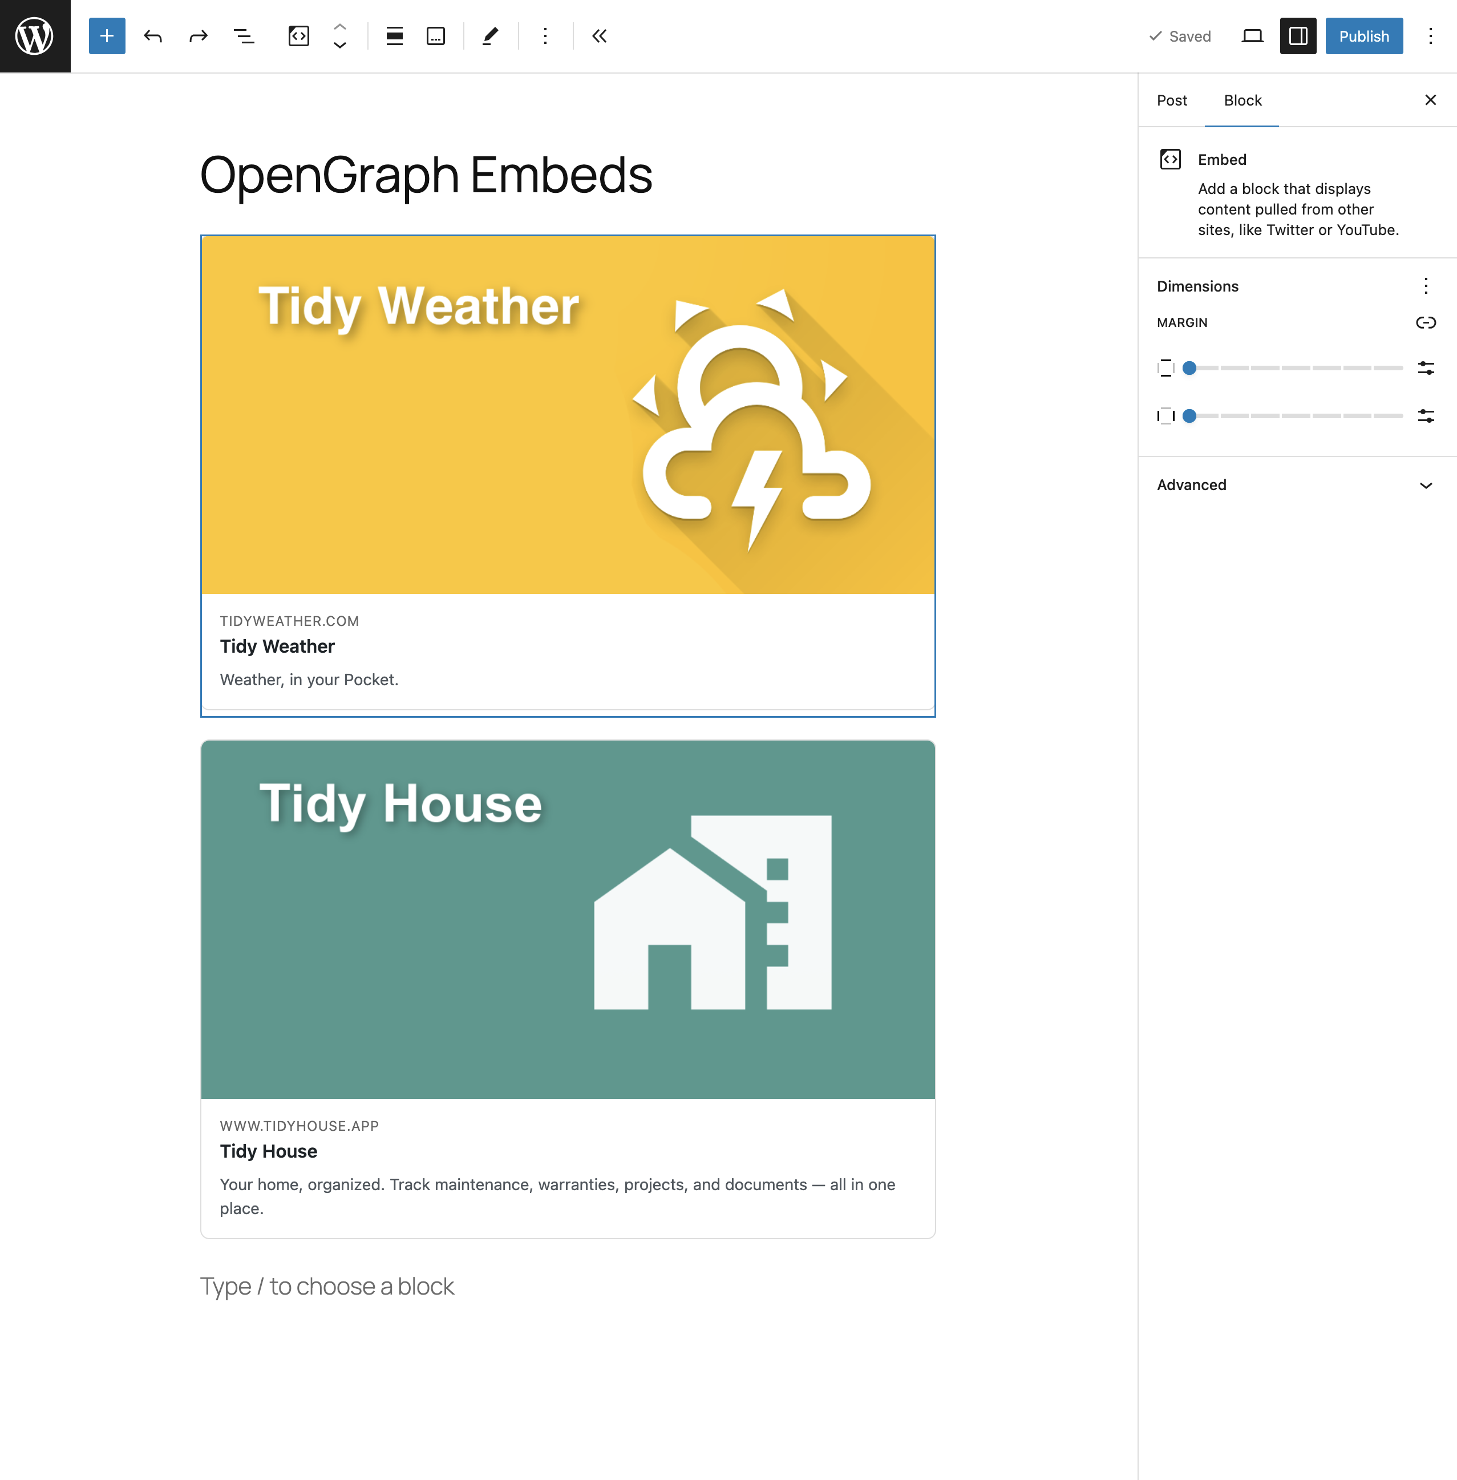1457x1480 pixels.
Task: Open the Document Overview list view
Action: click(244, 36)
